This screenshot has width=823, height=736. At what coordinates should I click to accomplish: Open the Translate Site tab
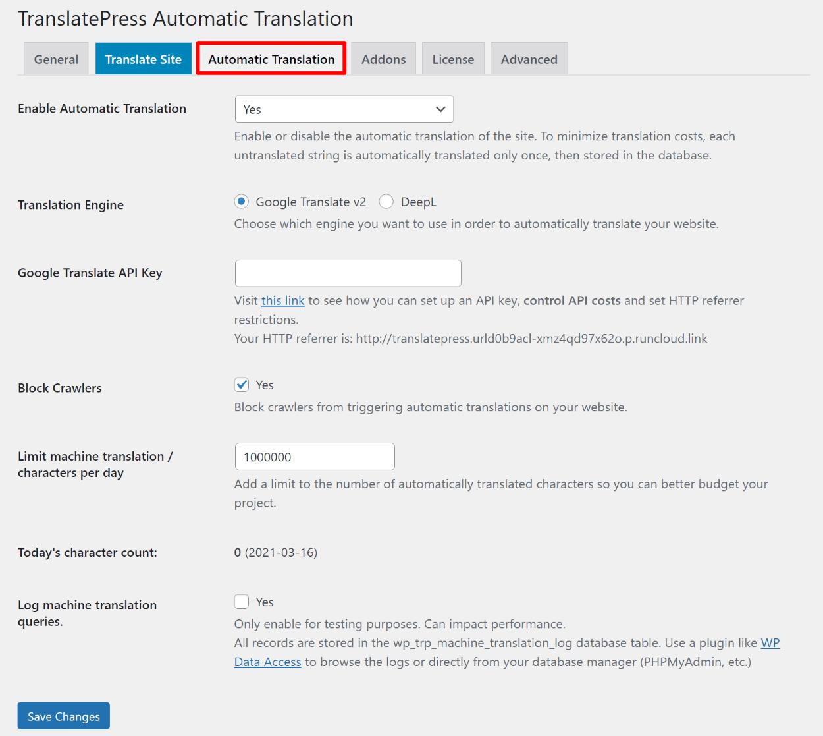pos(143,59)
